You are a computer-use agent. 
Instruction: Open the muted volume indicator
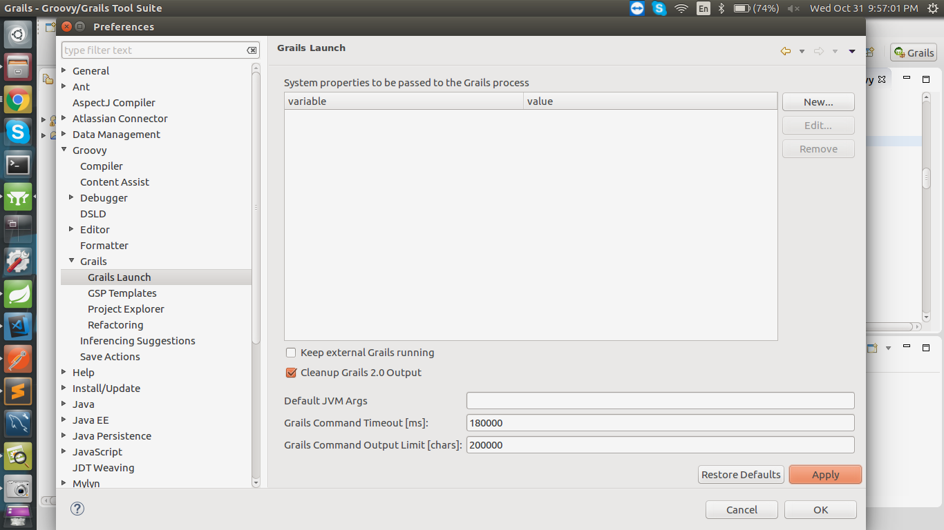(x=793, y=8)
